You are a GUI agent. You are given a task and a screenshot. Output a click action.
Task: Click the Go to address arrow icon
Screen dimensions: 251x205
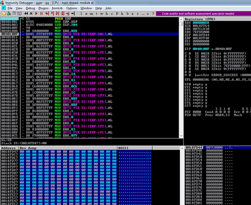(73, 14)
